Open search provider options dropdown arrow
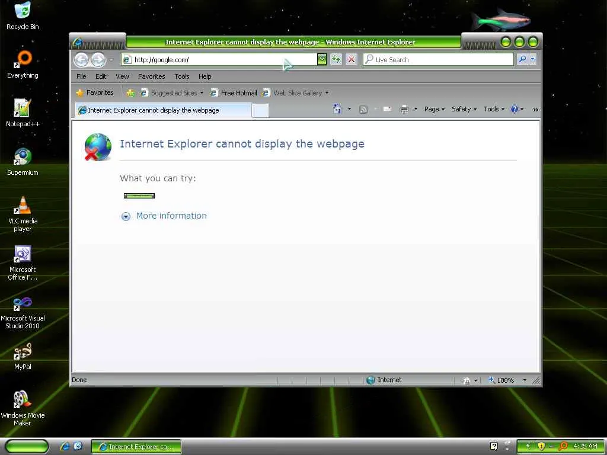 coord(533,60)
